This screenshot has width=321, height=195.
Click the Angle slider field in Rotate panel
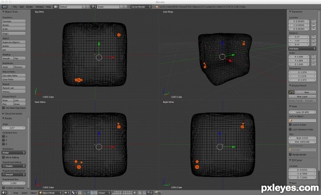[x=14, y=128]
